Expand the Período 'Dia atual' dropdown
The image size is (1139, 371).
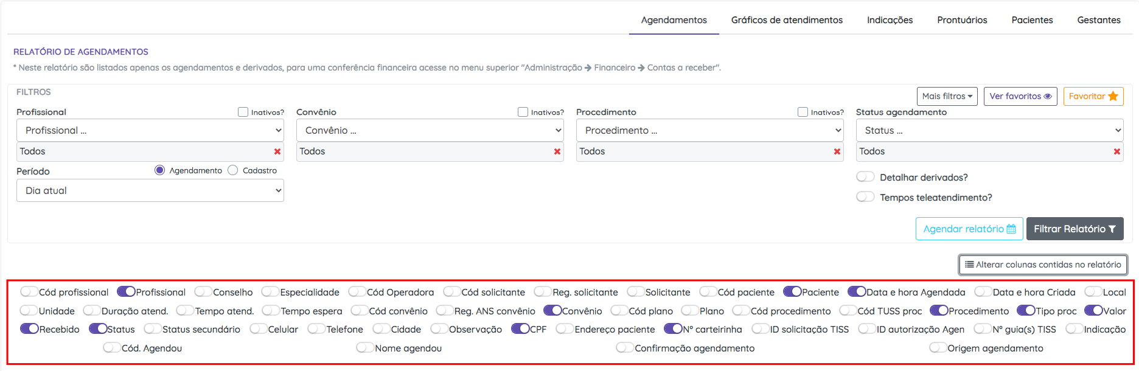[150, 190]
